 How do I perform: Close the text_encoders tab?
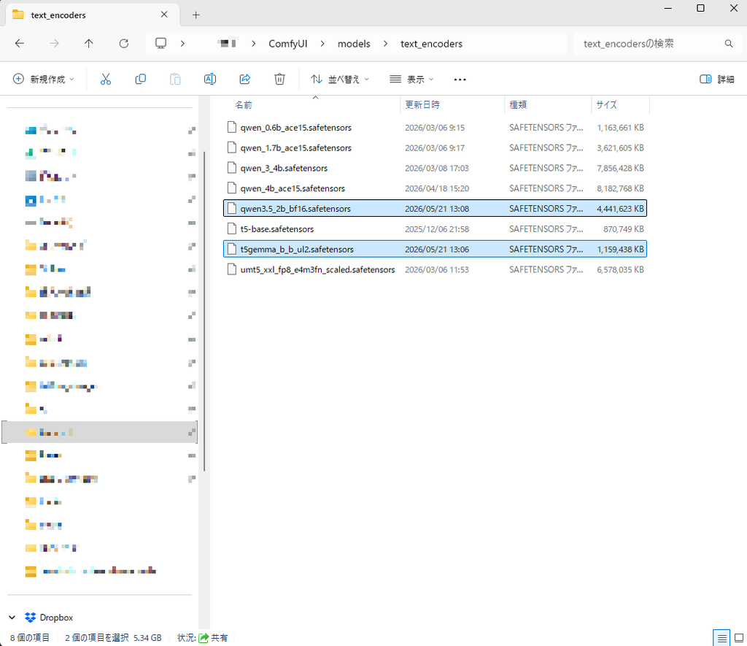point(164,15)
